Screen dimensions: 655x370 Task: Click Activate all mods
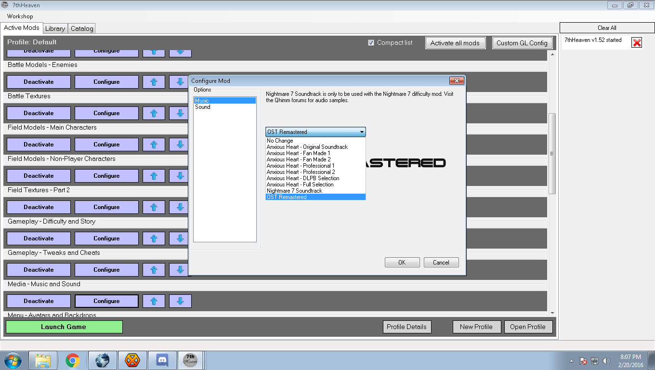pos(455,43)
